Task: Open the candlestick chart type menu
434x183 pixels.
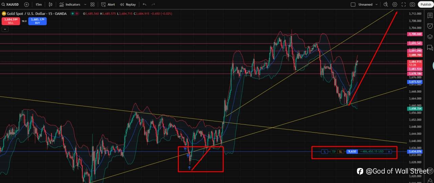Action: tap(51, 4)
